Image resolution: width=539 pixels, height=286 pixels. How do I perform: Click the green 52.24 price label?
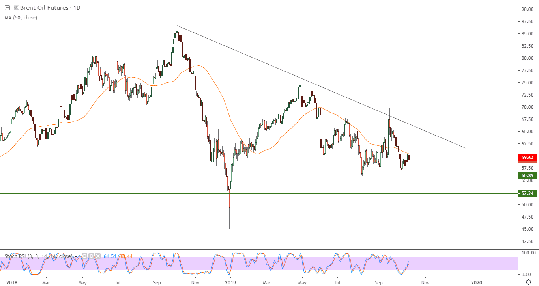[528, 193]
